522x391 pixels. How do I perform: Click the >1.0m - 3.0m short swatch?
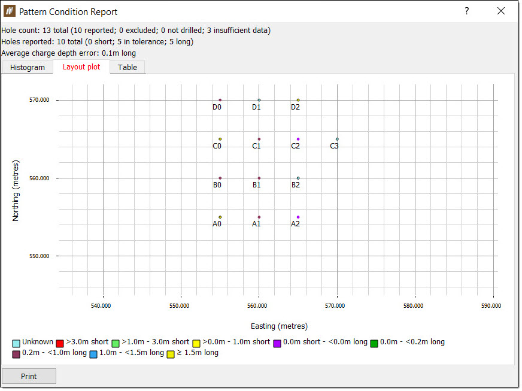point(116,343)
